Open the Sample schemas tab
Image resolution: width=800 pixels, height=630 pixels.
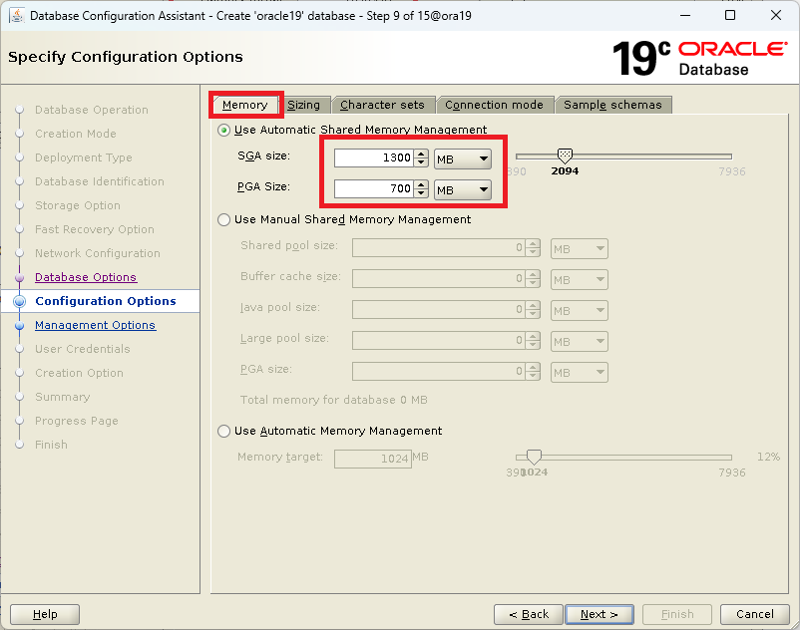612,105
